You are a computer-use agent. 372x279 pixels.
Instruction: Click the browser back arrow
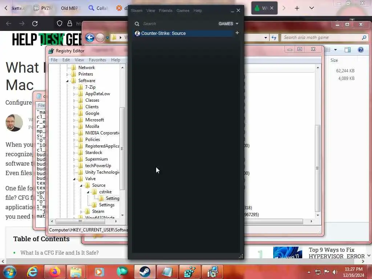pos(9,24)
